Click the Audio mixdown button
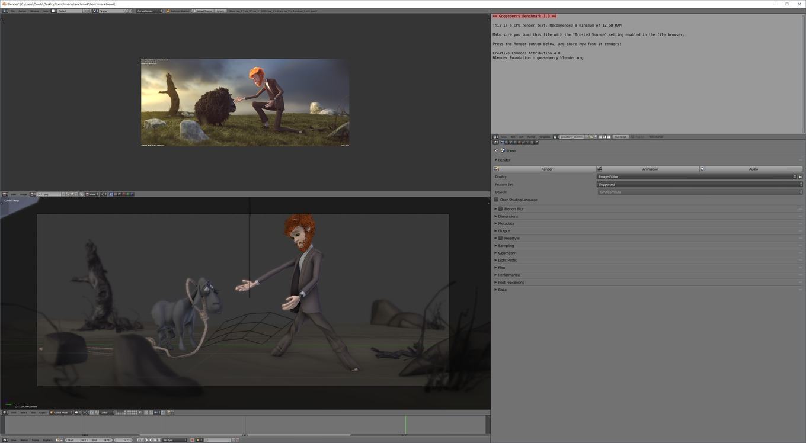Image resolution: width=806 pixels, height=443 pixels. coord(751,169)
